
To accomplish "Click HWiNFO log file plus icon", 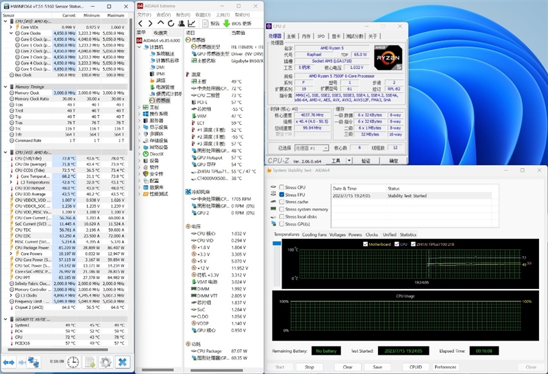I will [90, 362].
